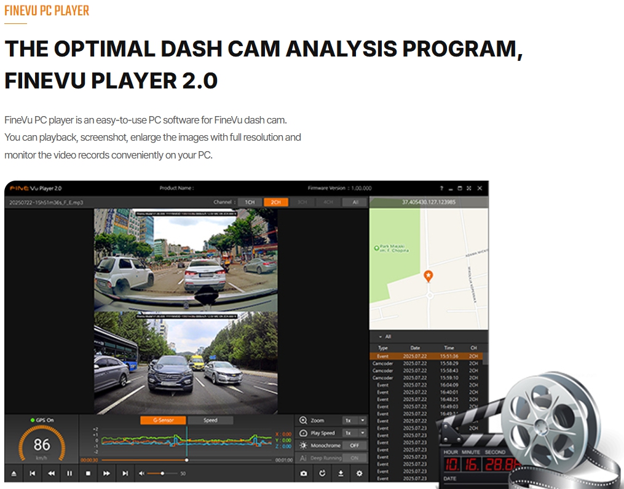Toggle Monochrome OFF switch
624x489 pixels.
pyautogui.click(x=354, y=445)
